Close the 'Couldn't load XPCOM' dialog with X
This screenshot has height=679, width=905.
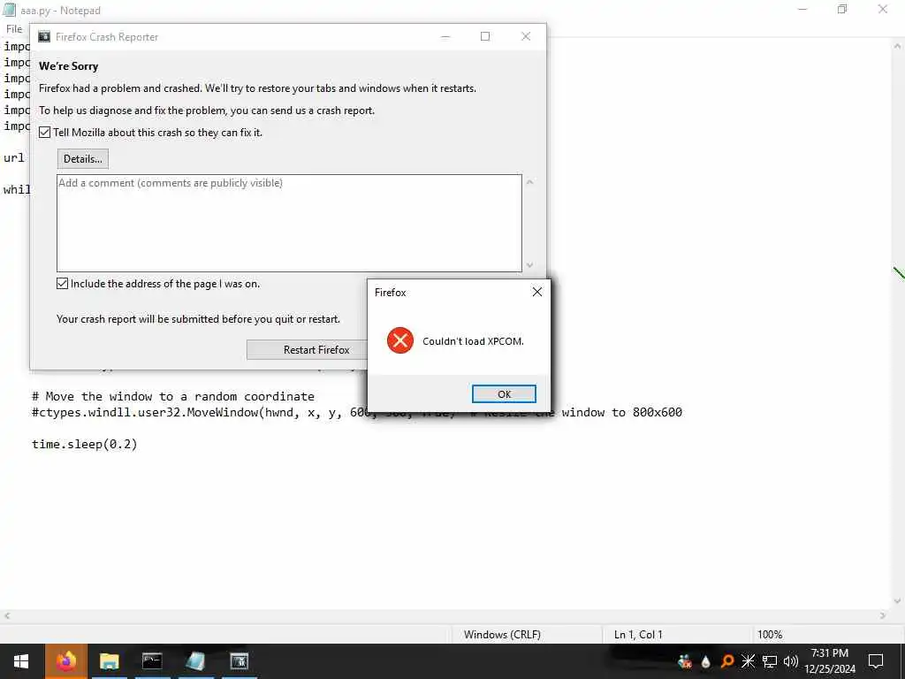point(536,292)
